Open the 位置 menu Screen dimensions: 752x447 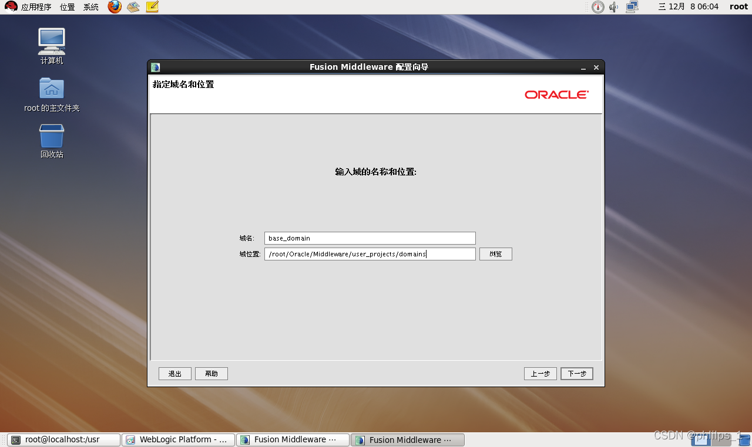tap(67, 7)
